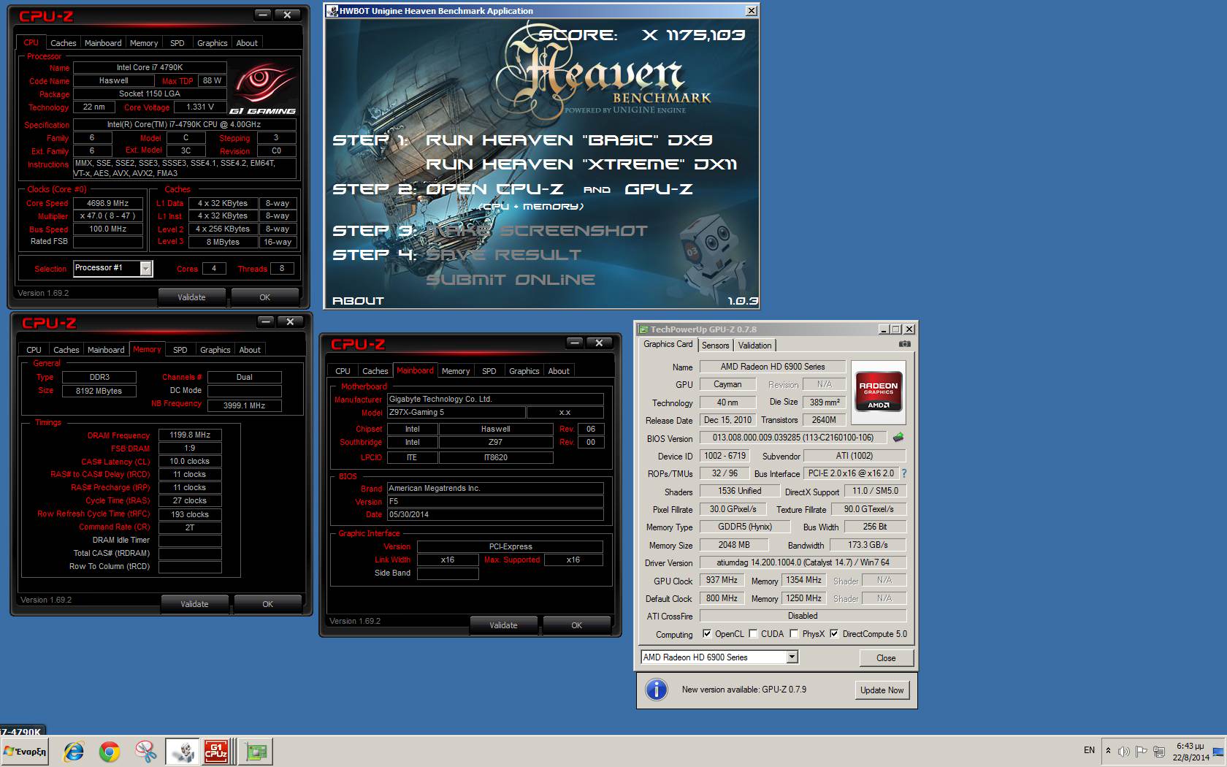Click the GPU name field AMD Radeon HD 6900 Series
The width and height of the screenshot is (1227, 767).
773,367
